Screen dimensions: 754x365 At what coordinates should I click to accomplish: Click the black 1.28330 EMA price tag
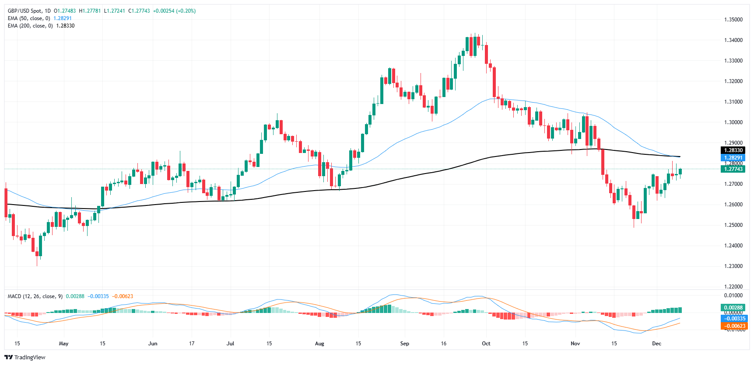pos(733,150)
